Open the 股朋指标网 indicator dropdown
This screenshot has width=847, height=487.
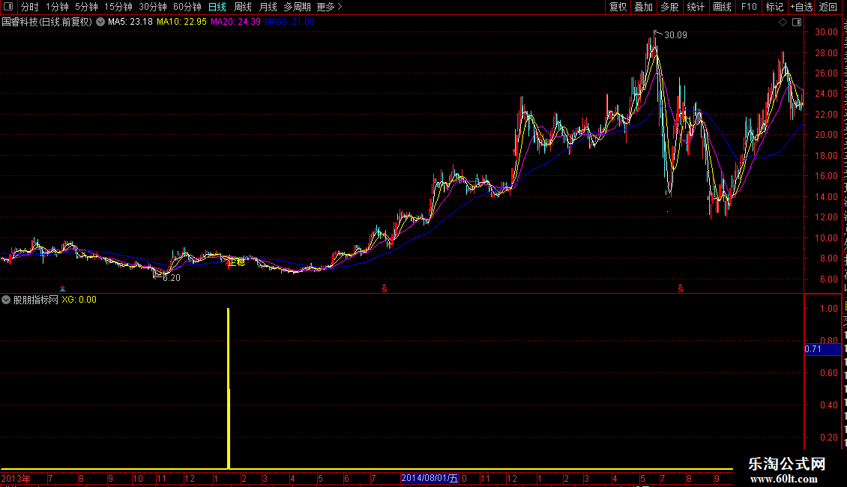[6, 300]
